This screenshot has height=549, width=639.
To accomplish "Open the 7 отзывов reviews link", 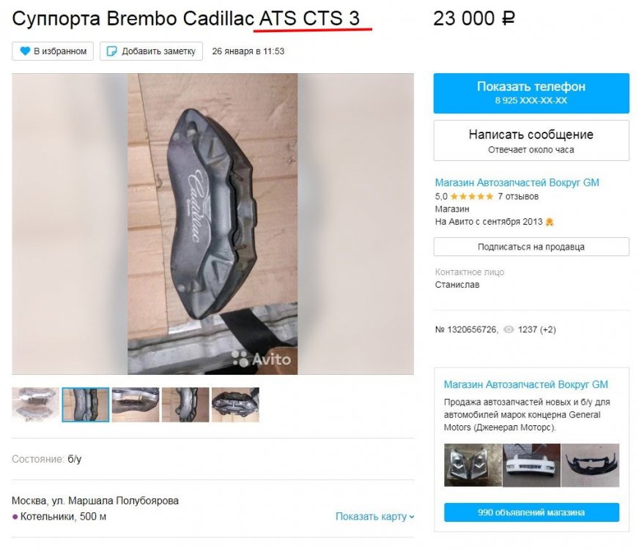I will point(518,197).
